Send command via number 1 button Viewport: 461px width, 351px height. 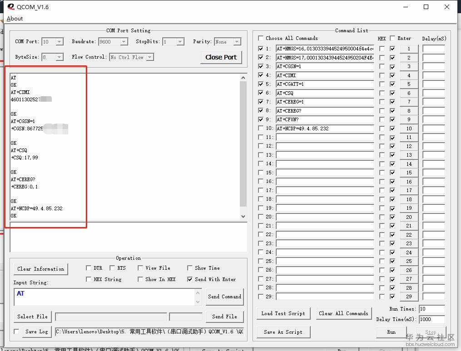tap(409, 49)
